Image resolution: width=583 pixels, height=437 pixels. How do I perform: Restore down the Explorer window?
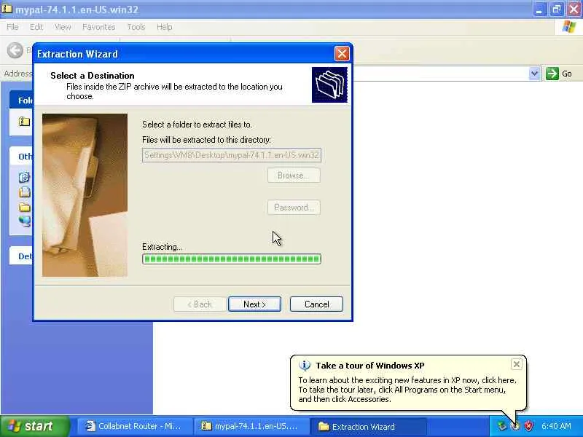point(556,9)
